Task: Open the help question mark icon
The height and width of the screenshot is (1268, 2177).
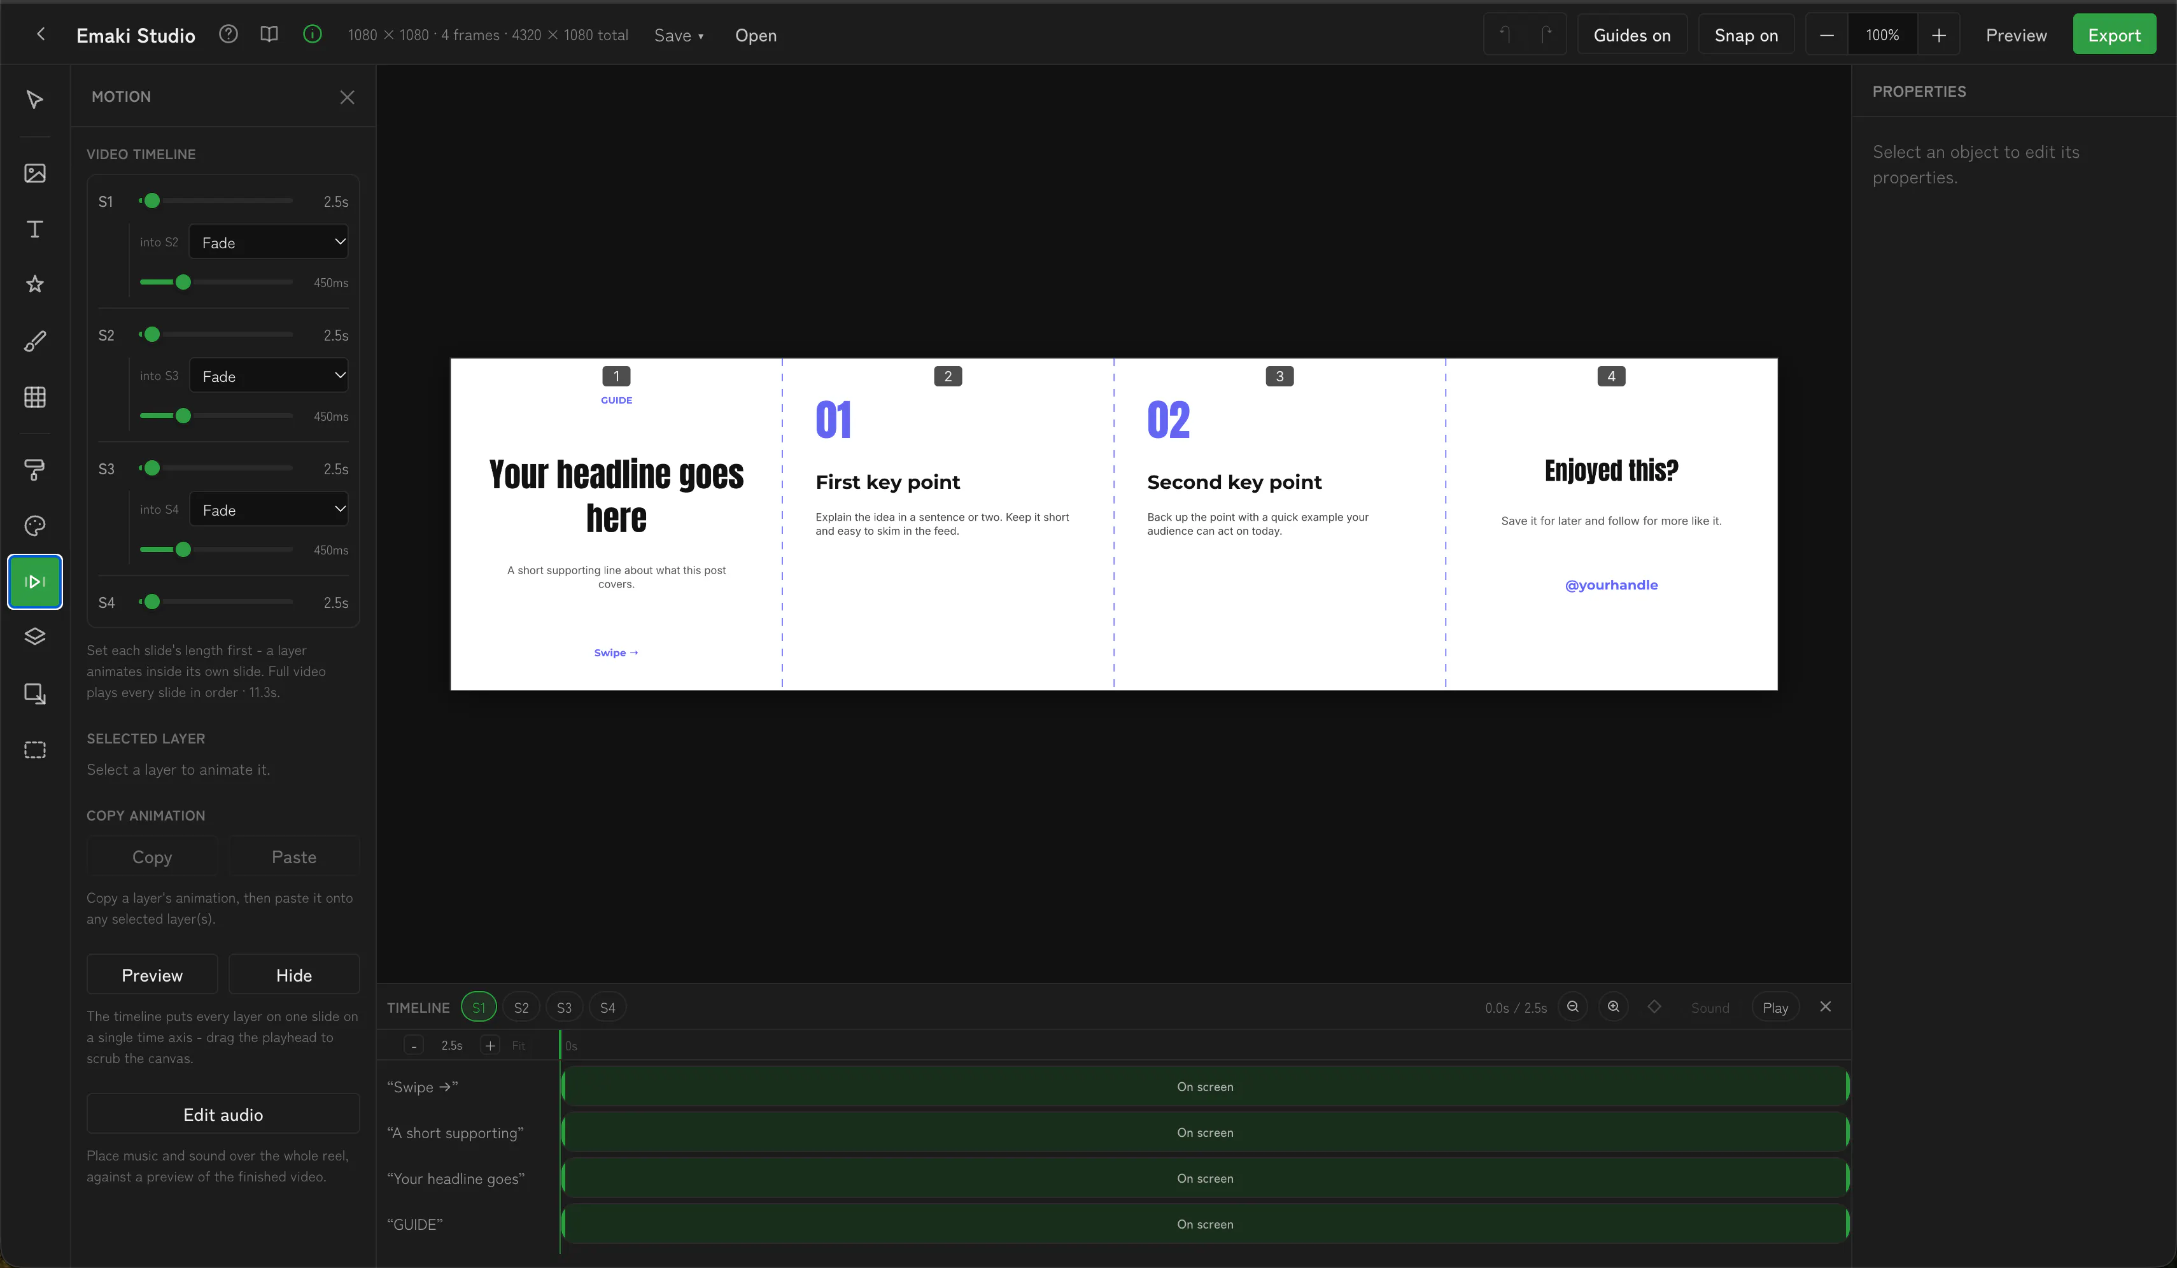Action: (228, 34)
